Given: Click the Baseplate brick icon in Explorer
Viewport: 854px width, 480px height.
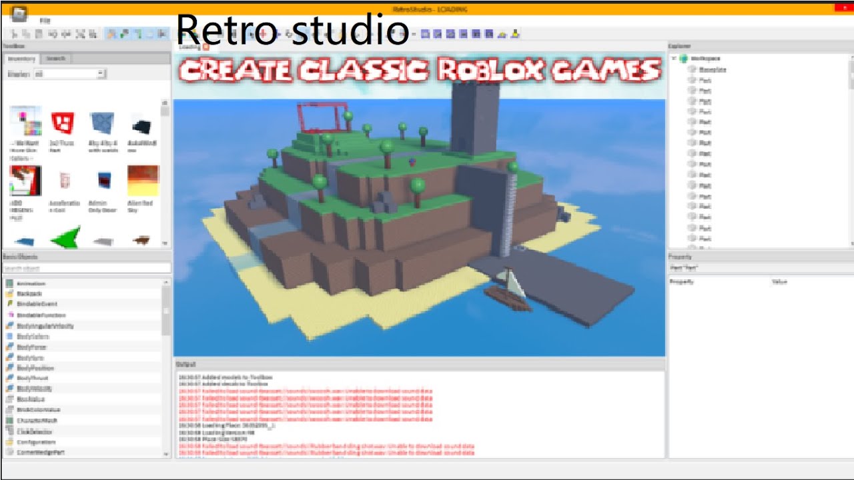Looking at the screenshot, I should (692, 69).
